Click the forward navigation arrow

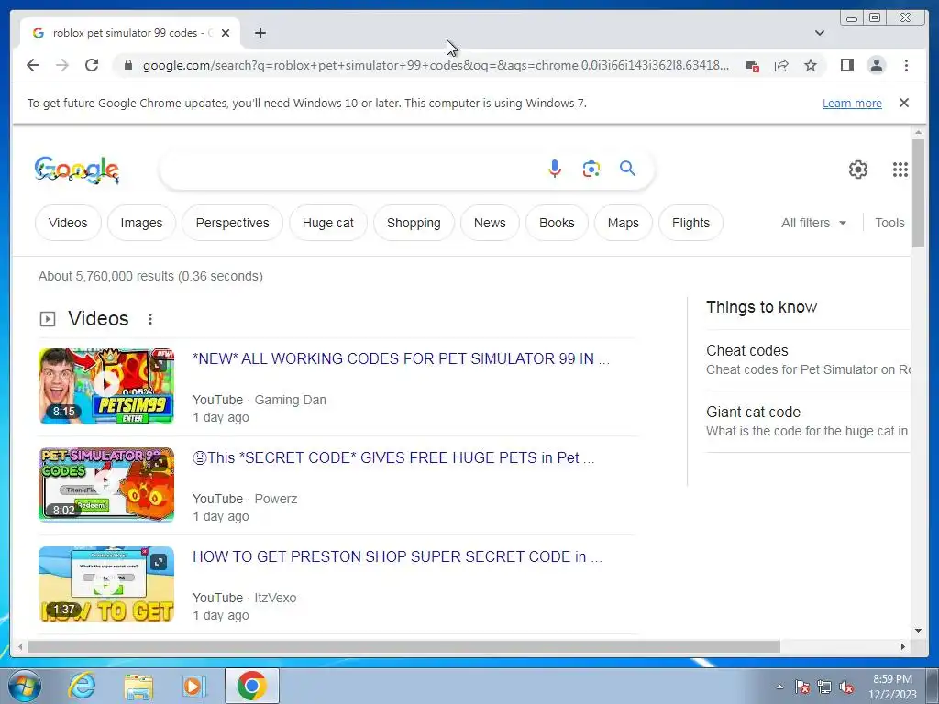coord(62,65)
